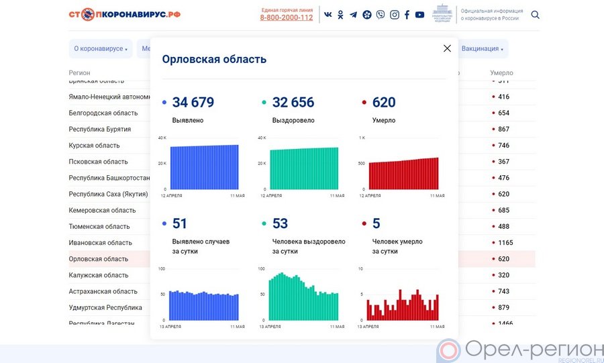604x363 pixels.
Task: Open the Telegram channel icon
Action: point(353,15)
